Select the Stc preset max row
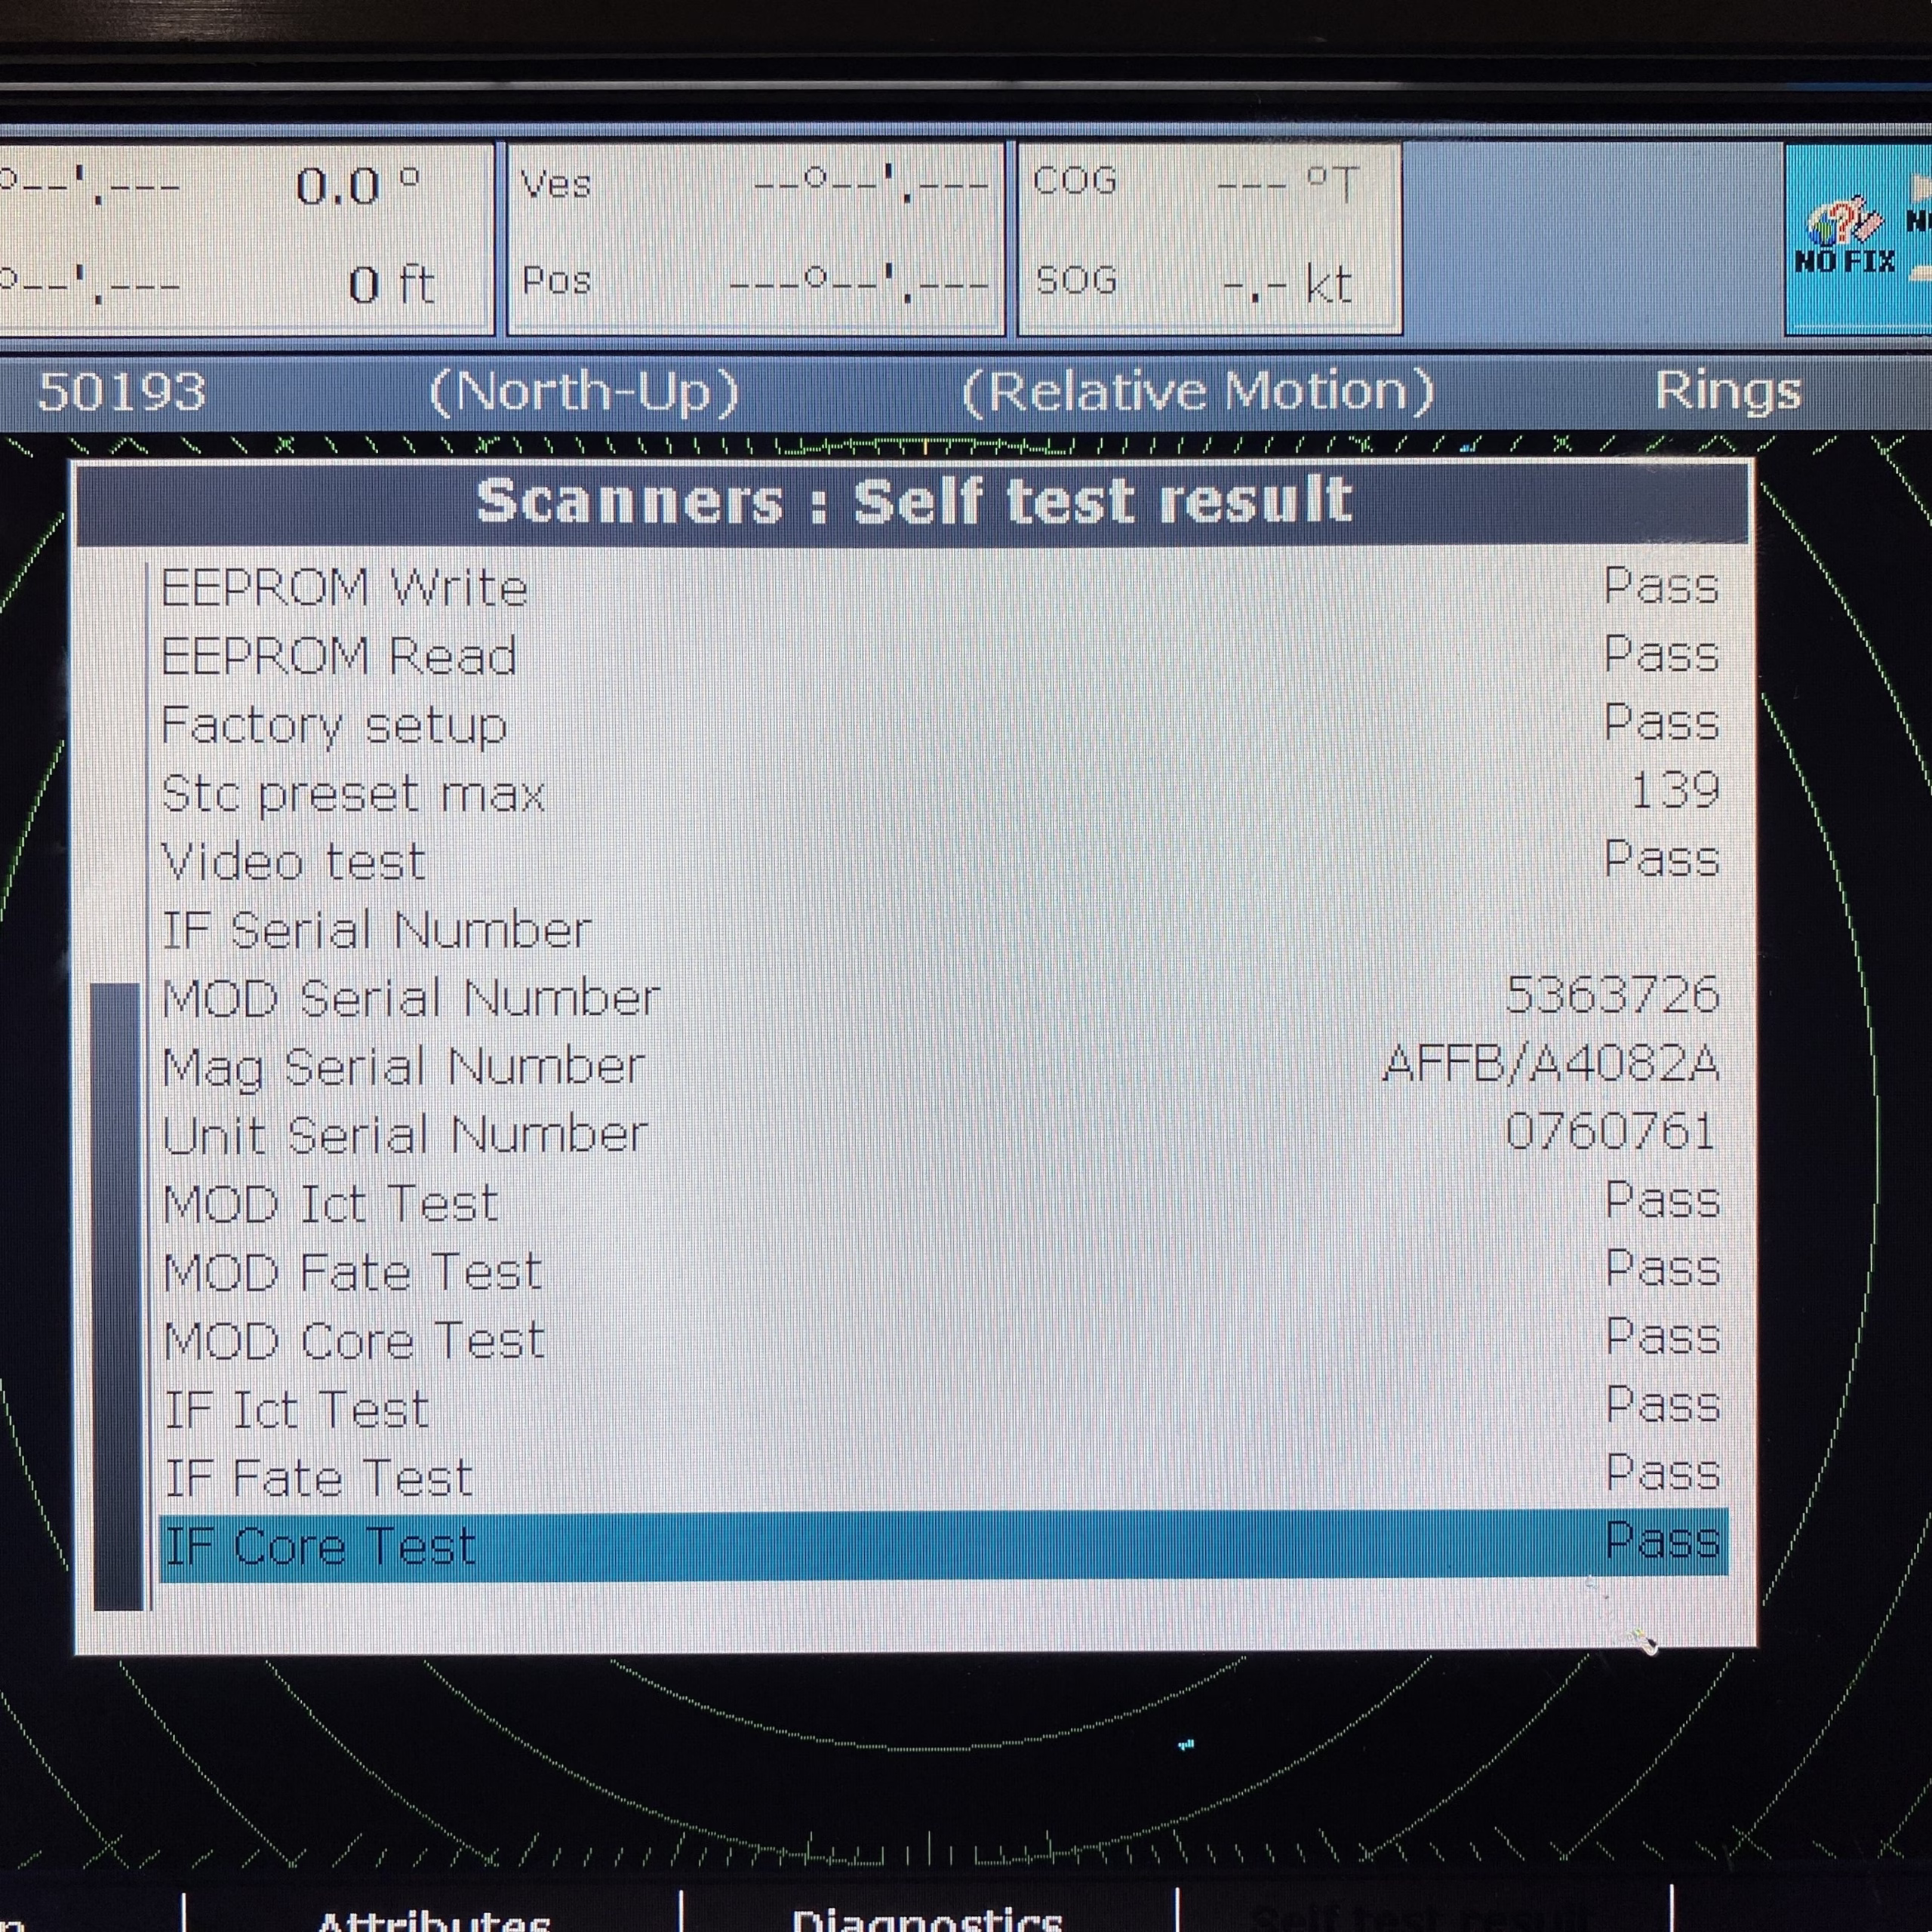Screen dimensions: 1932x1932 (x=943, y=794)
